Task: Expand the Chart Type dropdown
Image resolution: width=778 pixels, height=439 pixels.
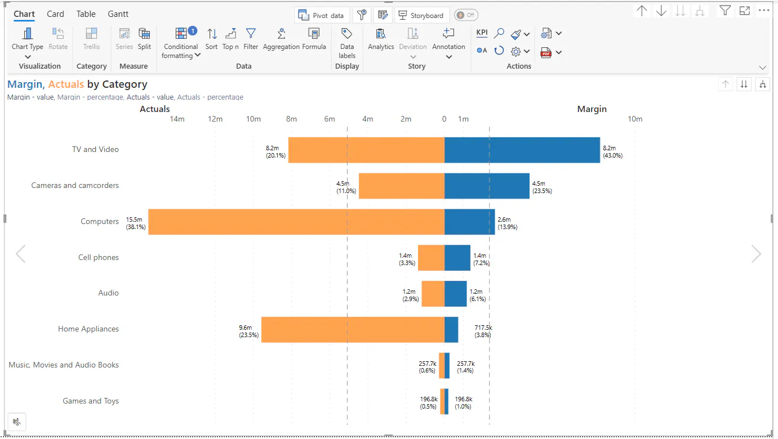Action: coord(28,56)
